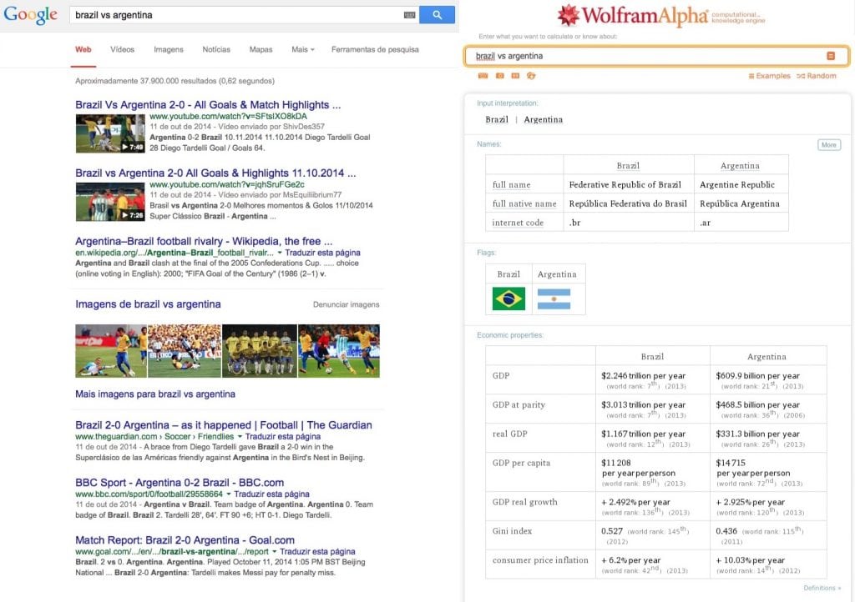Image resolution: width=855 pixels, height=602 pixels.
Task: Click the 'Denunciar imagens' link
Action: (x=347, y=305)
